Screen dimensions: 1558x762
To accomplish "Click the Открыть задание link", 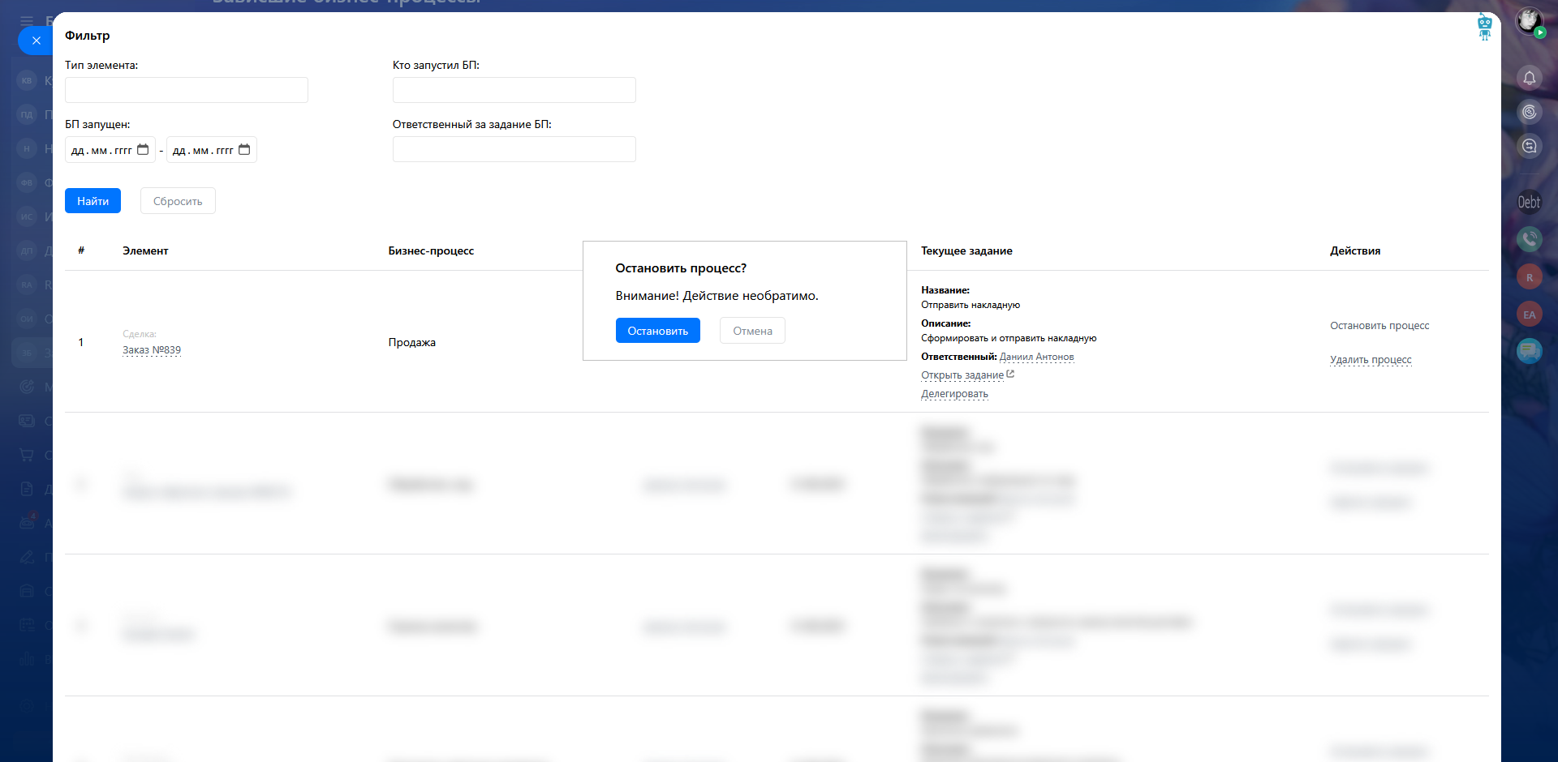I will (962, 375).
